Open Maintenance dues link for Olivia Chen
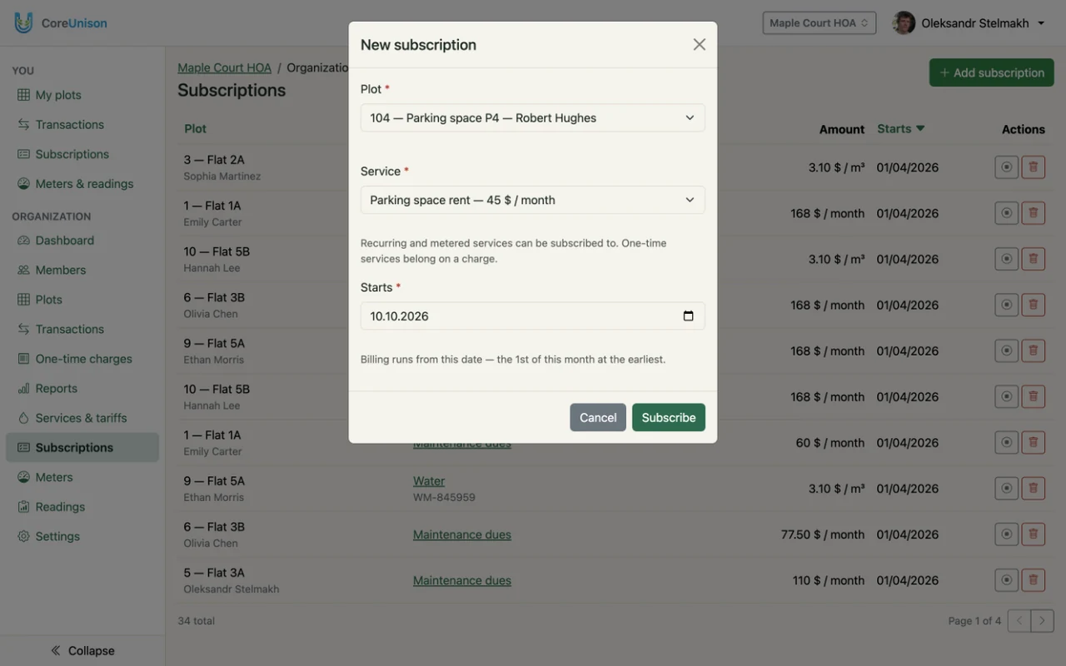Viewport: 1066px width, 666px height. [x=462, y=534]
